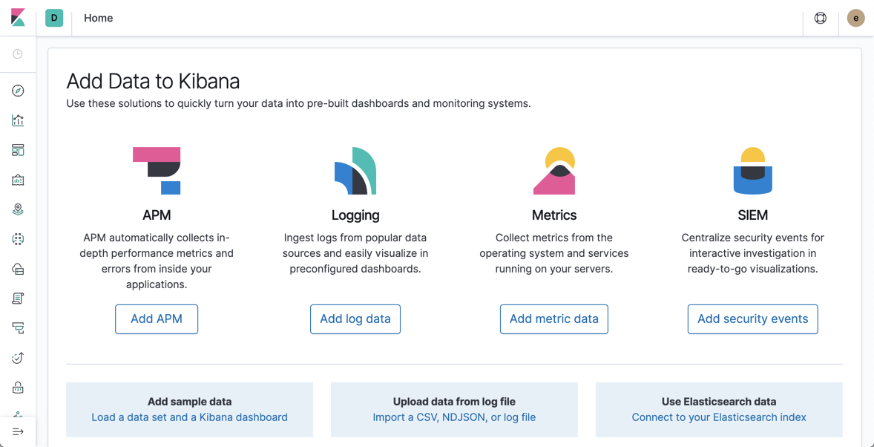Launch Canvas from the sidebar
The image size is (874, 447).
coord(18,180)
